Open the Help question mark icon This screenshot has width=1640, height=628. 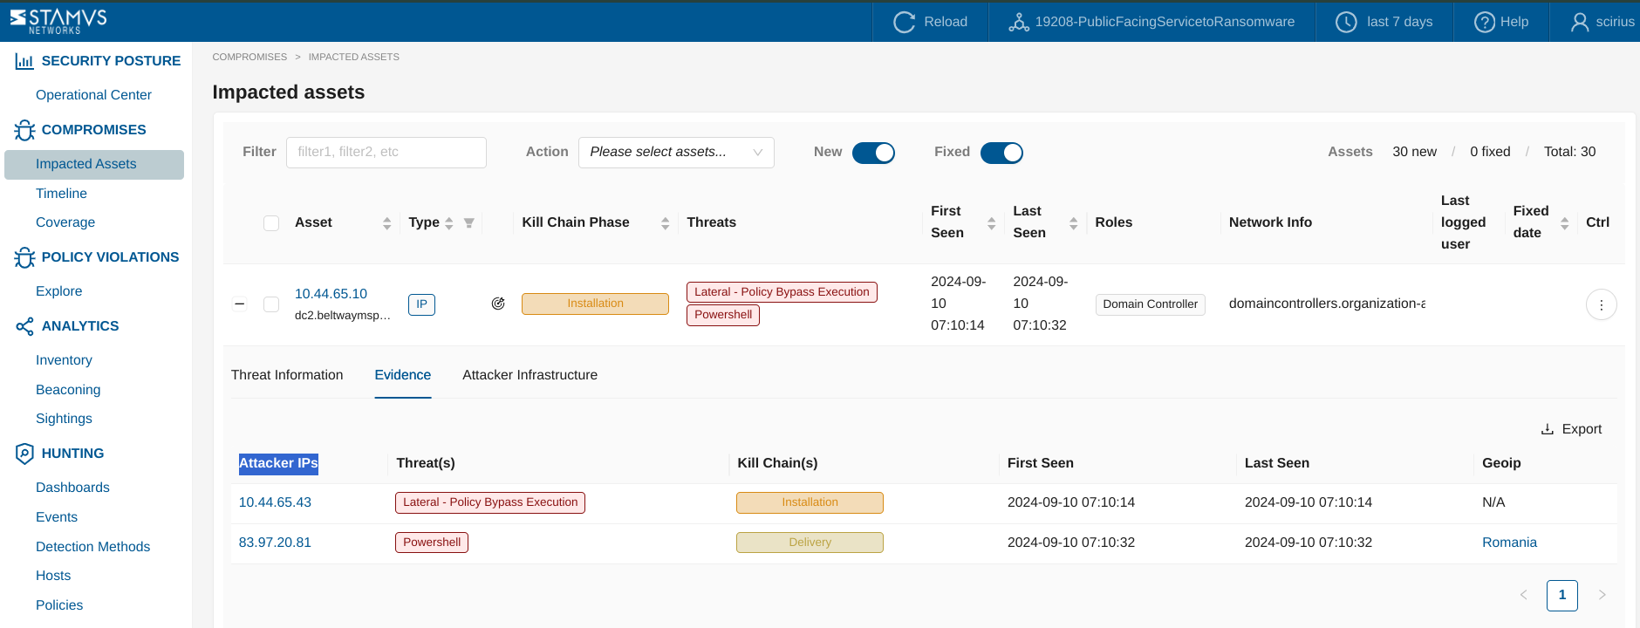click(x=1484, y=22)
